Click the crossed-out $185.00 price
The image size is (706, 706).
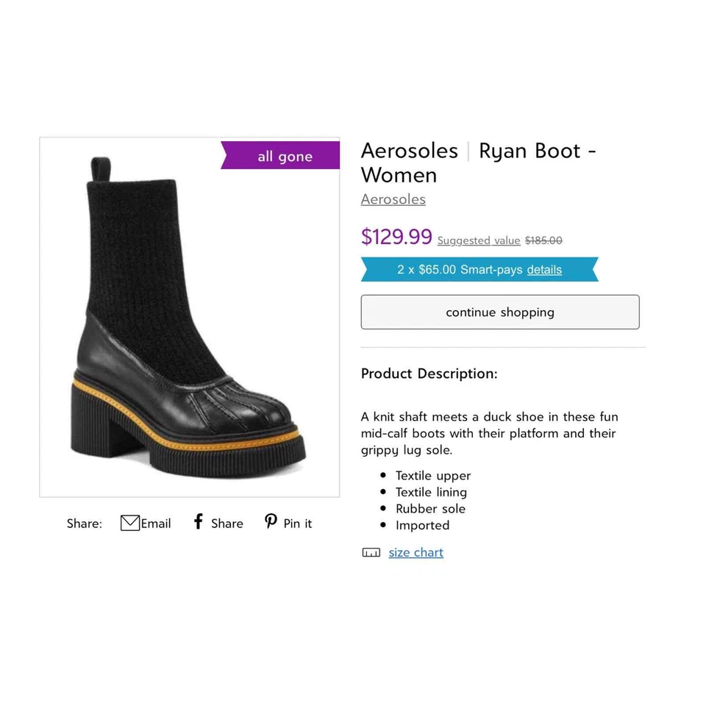coord(544,240)
